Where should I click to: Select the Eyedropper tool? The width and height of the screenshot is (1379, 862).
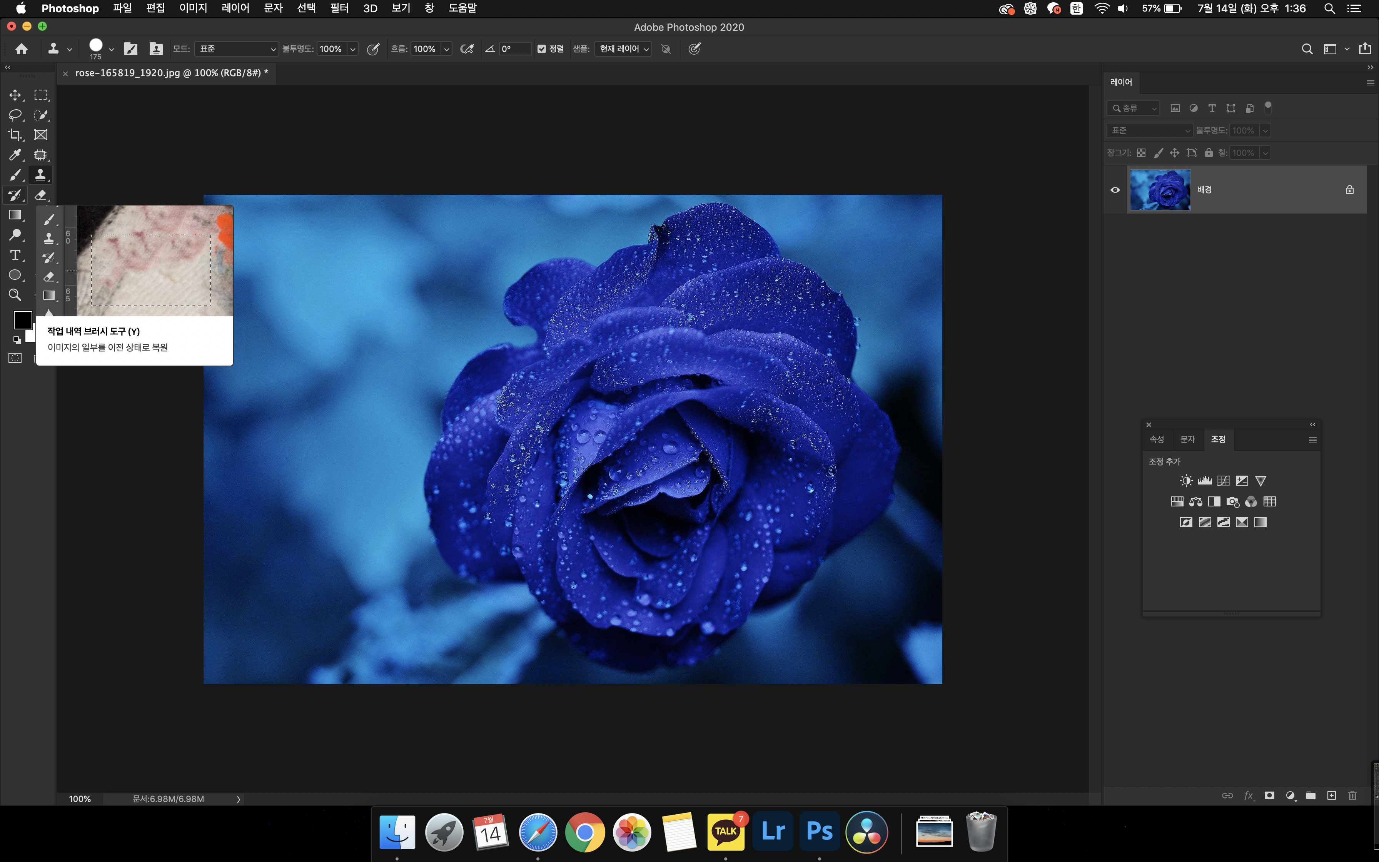(x=15, y=155)
